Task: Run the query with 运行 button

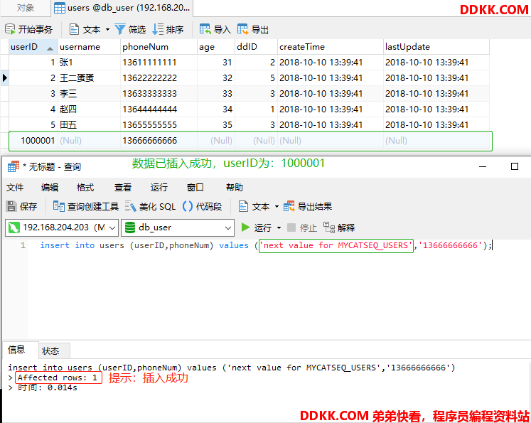Action: [257, 227]
